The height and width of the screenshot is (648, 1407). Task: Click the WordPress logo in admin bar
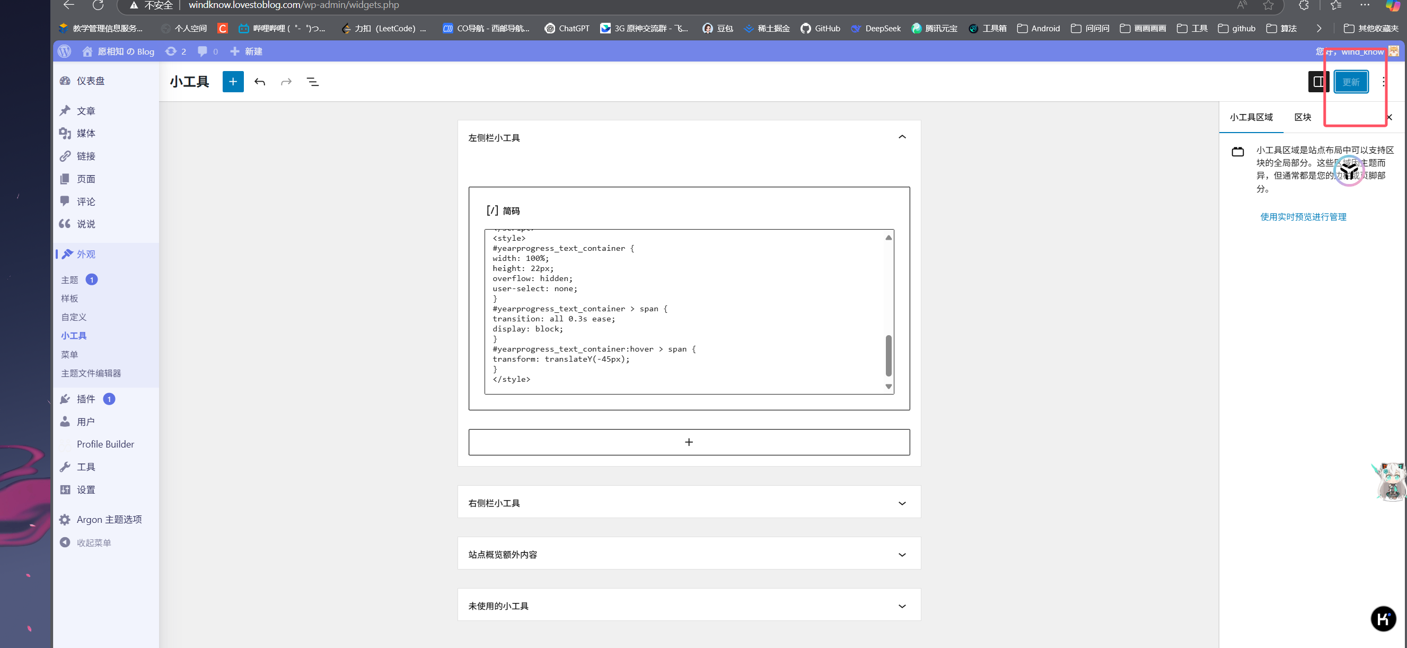(x=65, y=51)
